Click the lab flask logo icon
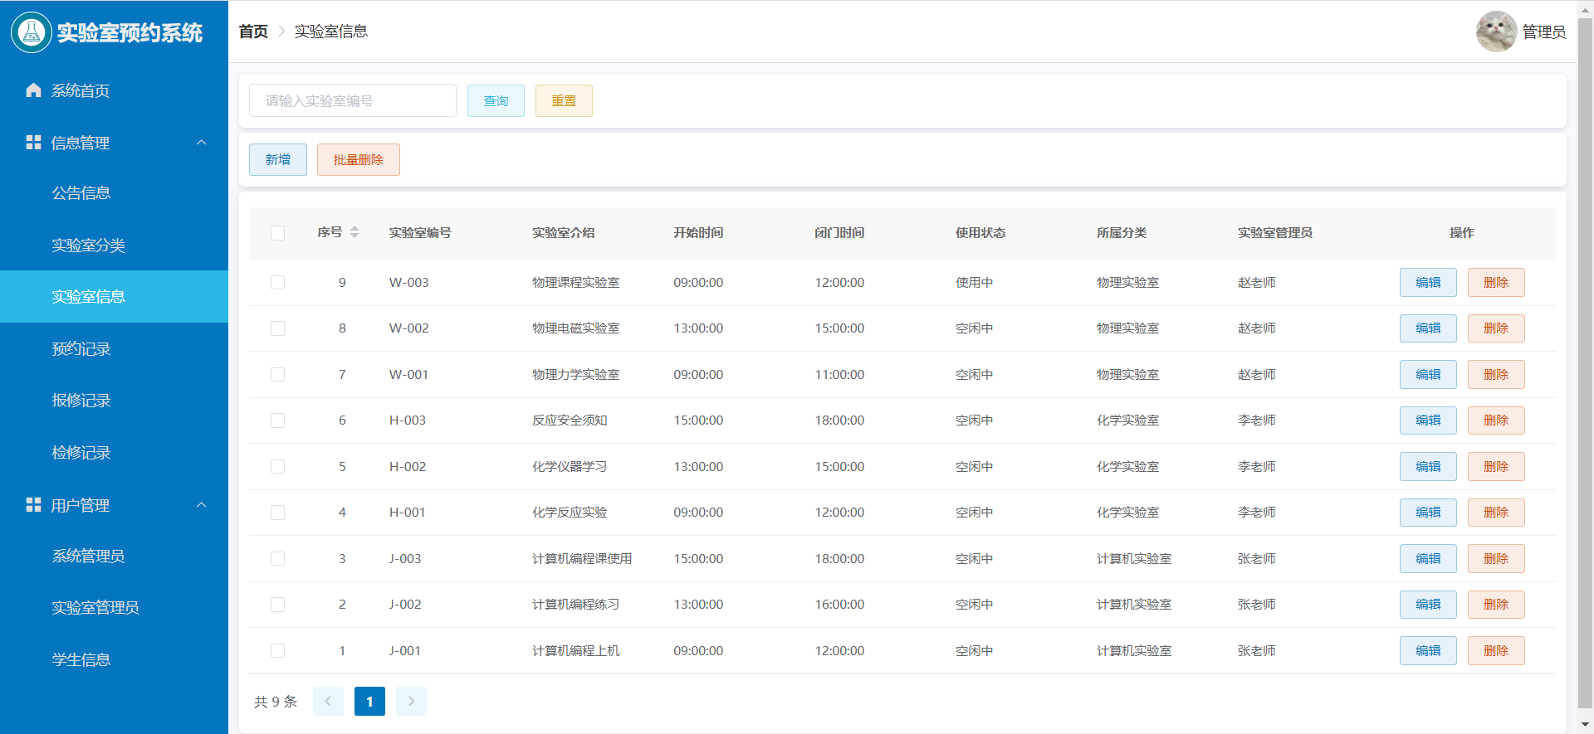The height and width of the screenshot is (734, 1594). (32, 32)
